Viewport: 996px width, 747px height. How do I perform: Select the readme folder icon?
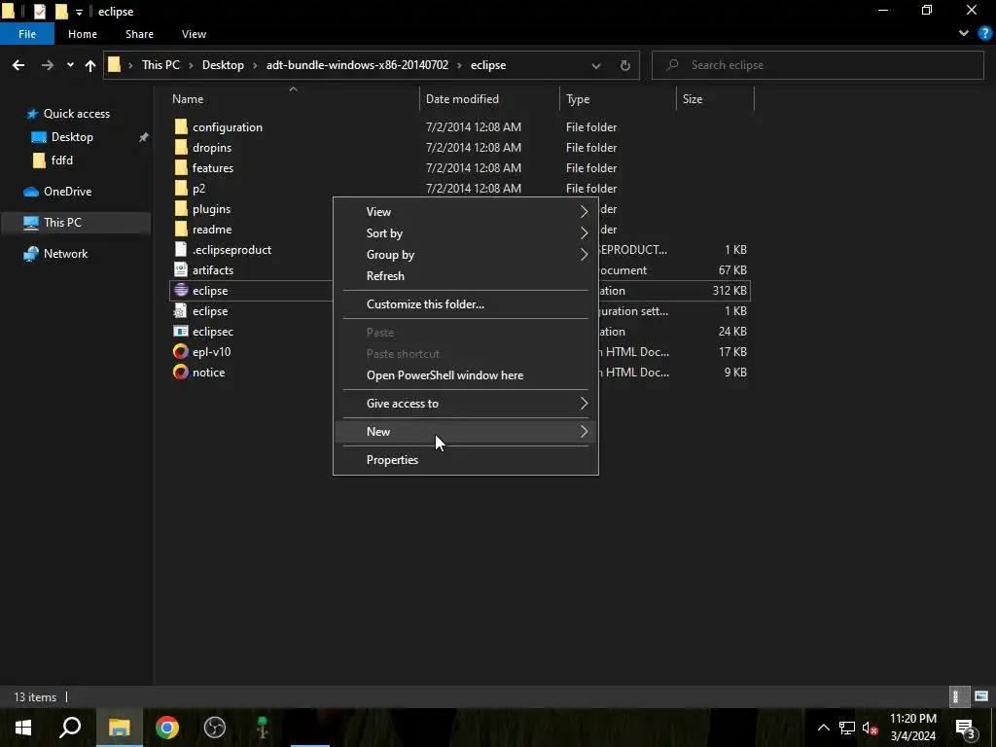(181, 229)
